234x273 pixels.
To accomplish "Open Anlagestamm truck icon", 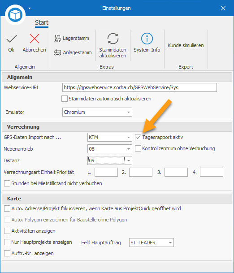I will click(57, 52).
